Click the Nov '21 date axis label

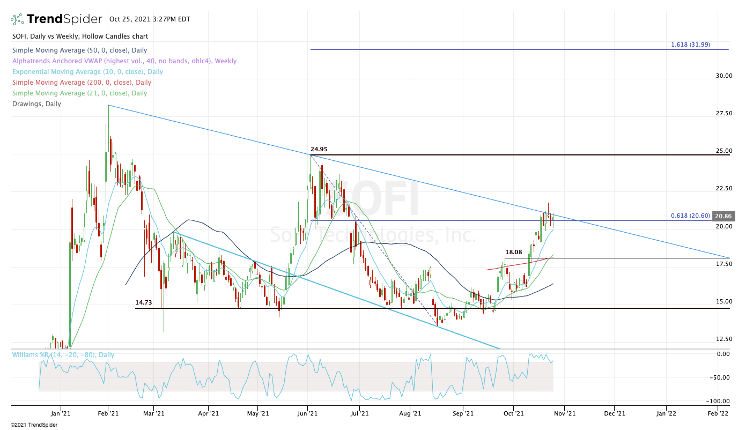pyautogui.click(x=565, y=413)
